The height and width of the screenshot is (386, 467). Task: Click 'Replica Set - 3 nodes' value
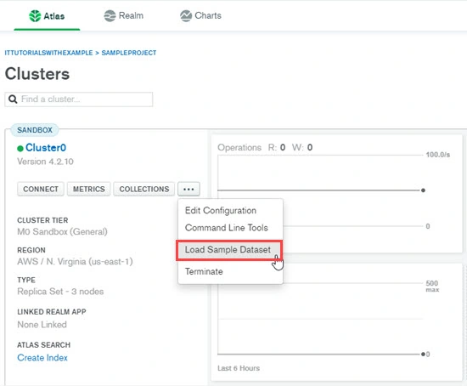(x=60, y=292)
